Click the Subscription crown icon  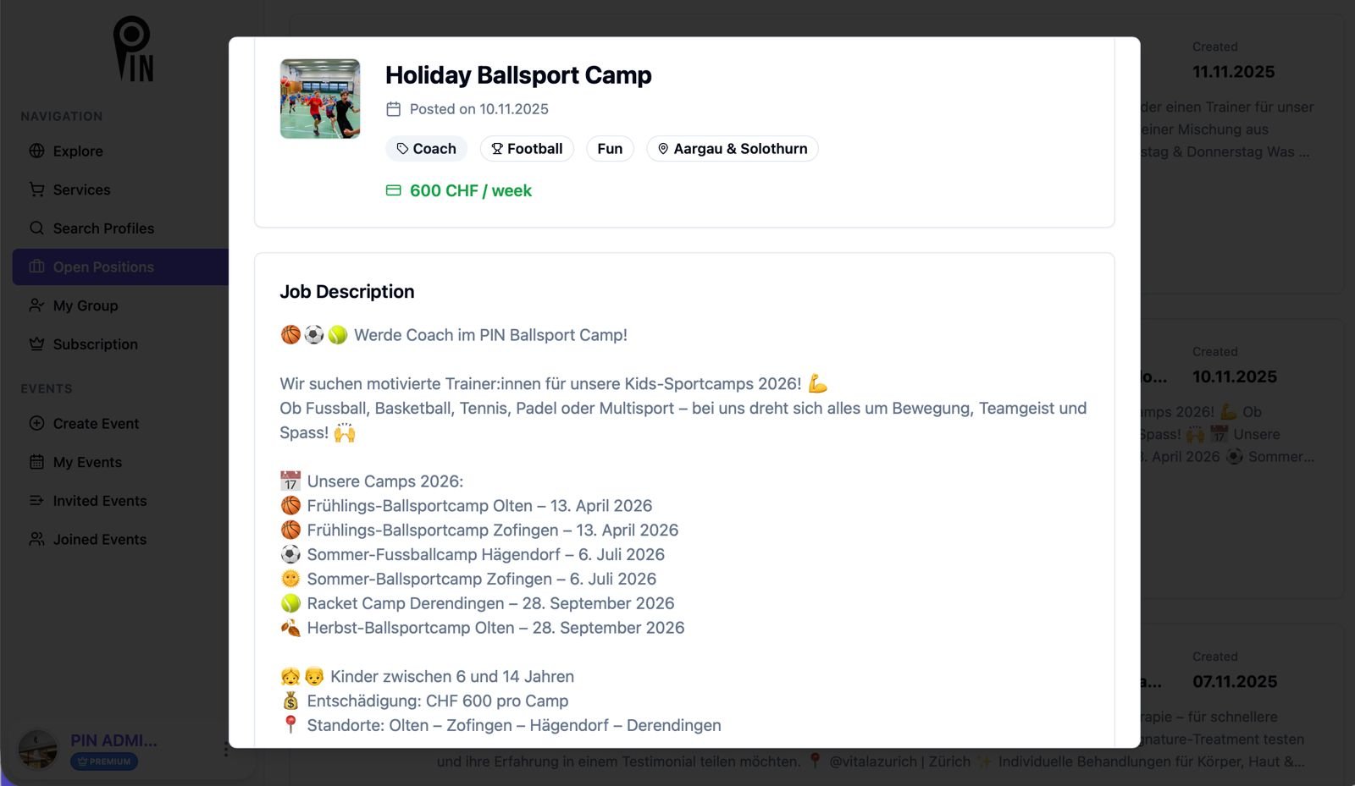[x=36, y=344]
